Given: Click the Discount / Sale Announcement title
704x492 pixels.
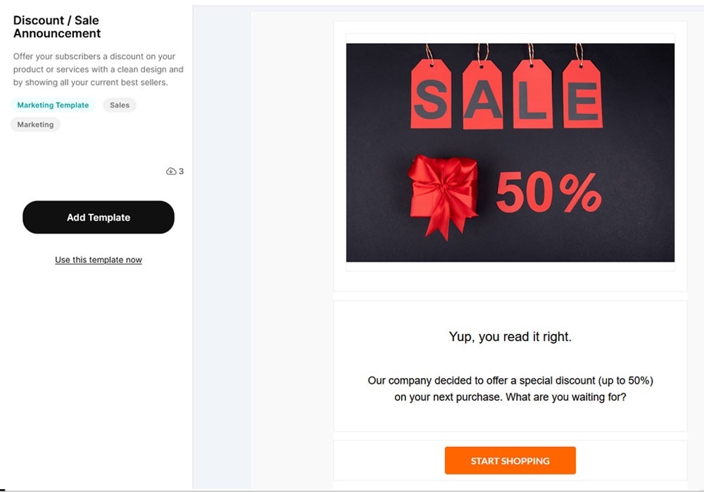Looking at the screenshot, I should (57, 27).
